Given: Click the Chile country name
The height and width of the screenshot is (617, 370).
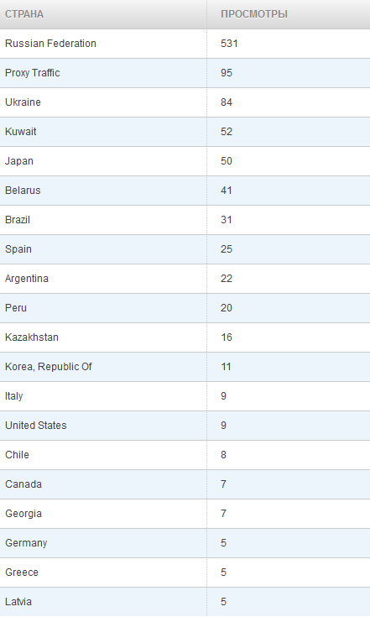Looking at the screenshot, I should (17, 455).
